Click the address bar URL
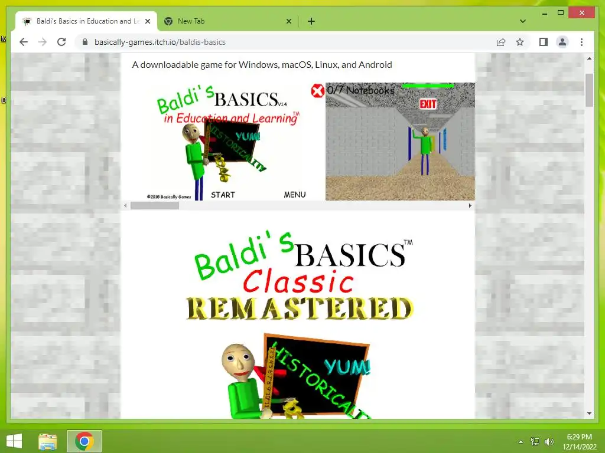The image size is (605, 453). click(160, 42)
